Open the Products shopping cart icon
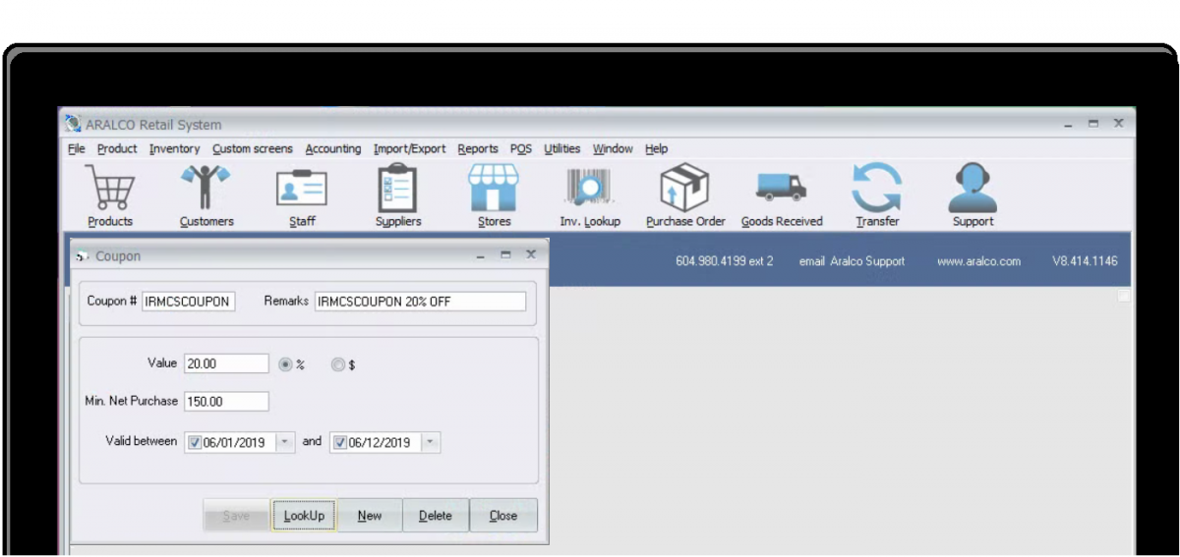Viewport: 1180px width, 557px height. coord(110,188)
